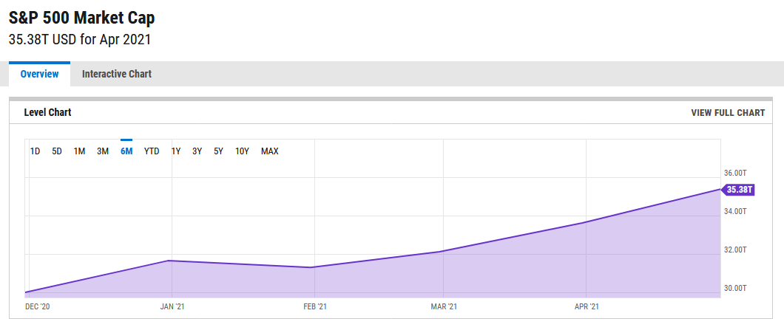
Task: Switch chart to YTD range
Action: tap(152, 151)
